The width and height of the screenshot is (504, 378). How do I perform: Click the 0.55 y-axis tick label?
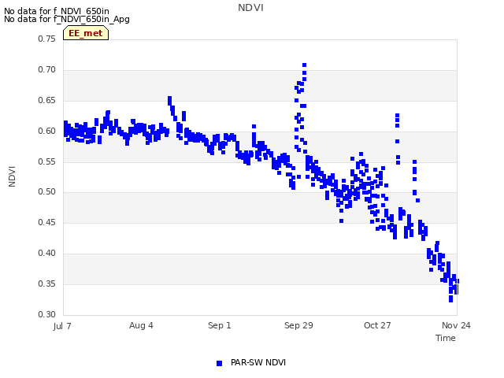(47, 161)
